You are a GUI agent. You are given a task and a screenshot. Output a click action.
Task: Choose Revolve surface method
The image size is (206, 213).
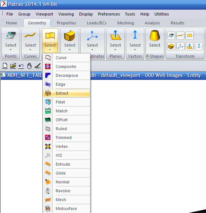(66, 191)
